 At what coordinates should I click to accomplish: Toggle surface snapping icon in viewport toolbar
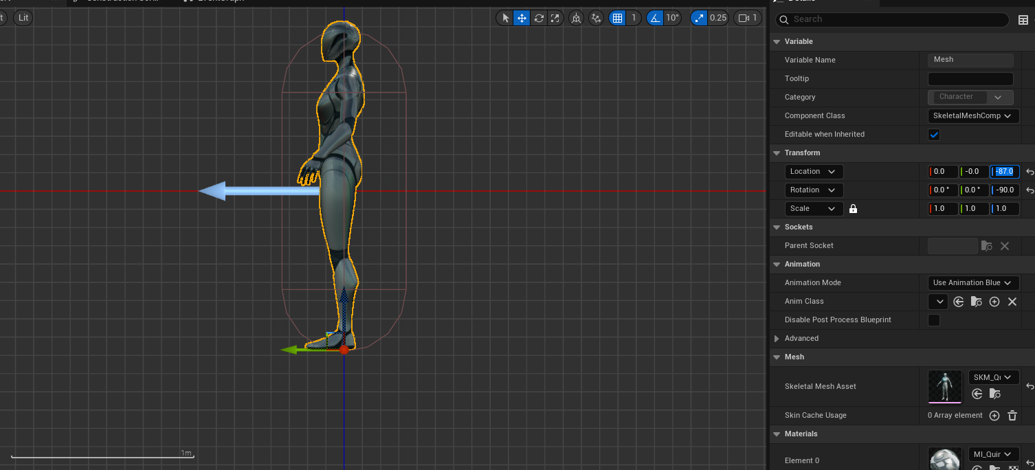pos(596,18)
